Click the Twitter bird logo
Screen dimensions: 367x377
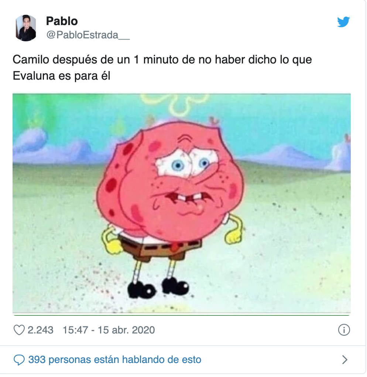pyautogui.click(x=343, y=22)
